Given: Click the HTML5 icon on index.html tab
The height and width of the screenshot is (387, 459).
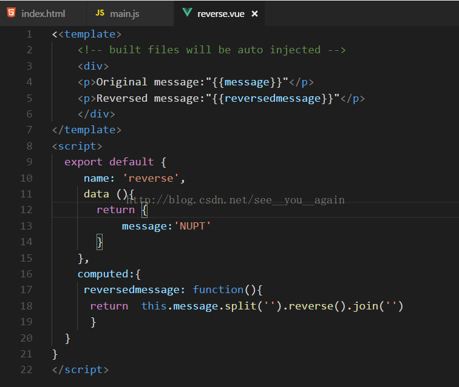Looking at the screenshot, I should click(x=11, y=13).
